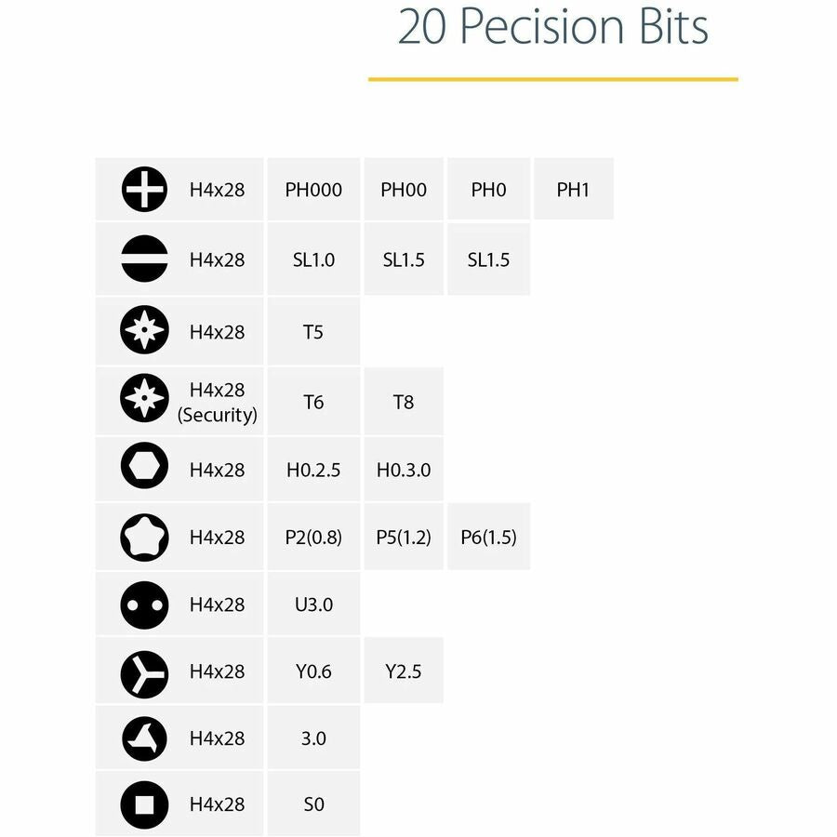Select the security Torx bit icon
Screen dimensions: 837x837
[x=144, y=400]
